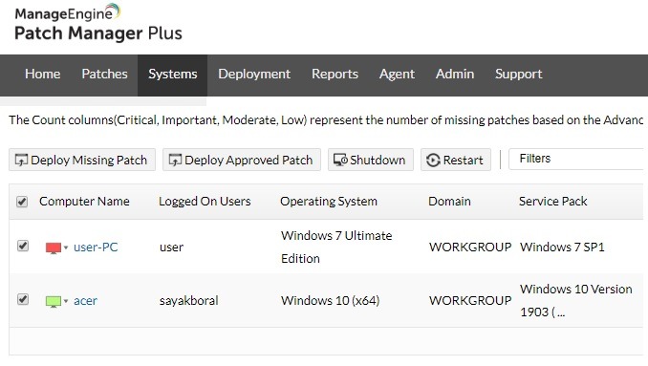Image resolution: width=648 pixels, height=366 pixels.
Task: Expand the dropdown arrow next to user-PC
Action: click(66, 248)
